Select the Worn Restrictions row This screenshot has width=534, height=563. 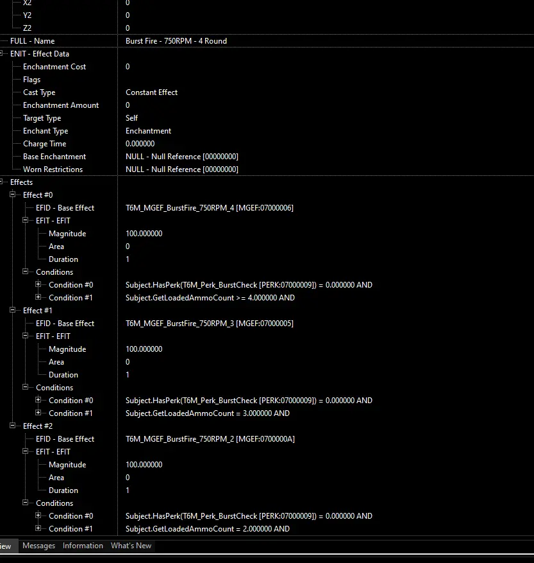[267, 169]
